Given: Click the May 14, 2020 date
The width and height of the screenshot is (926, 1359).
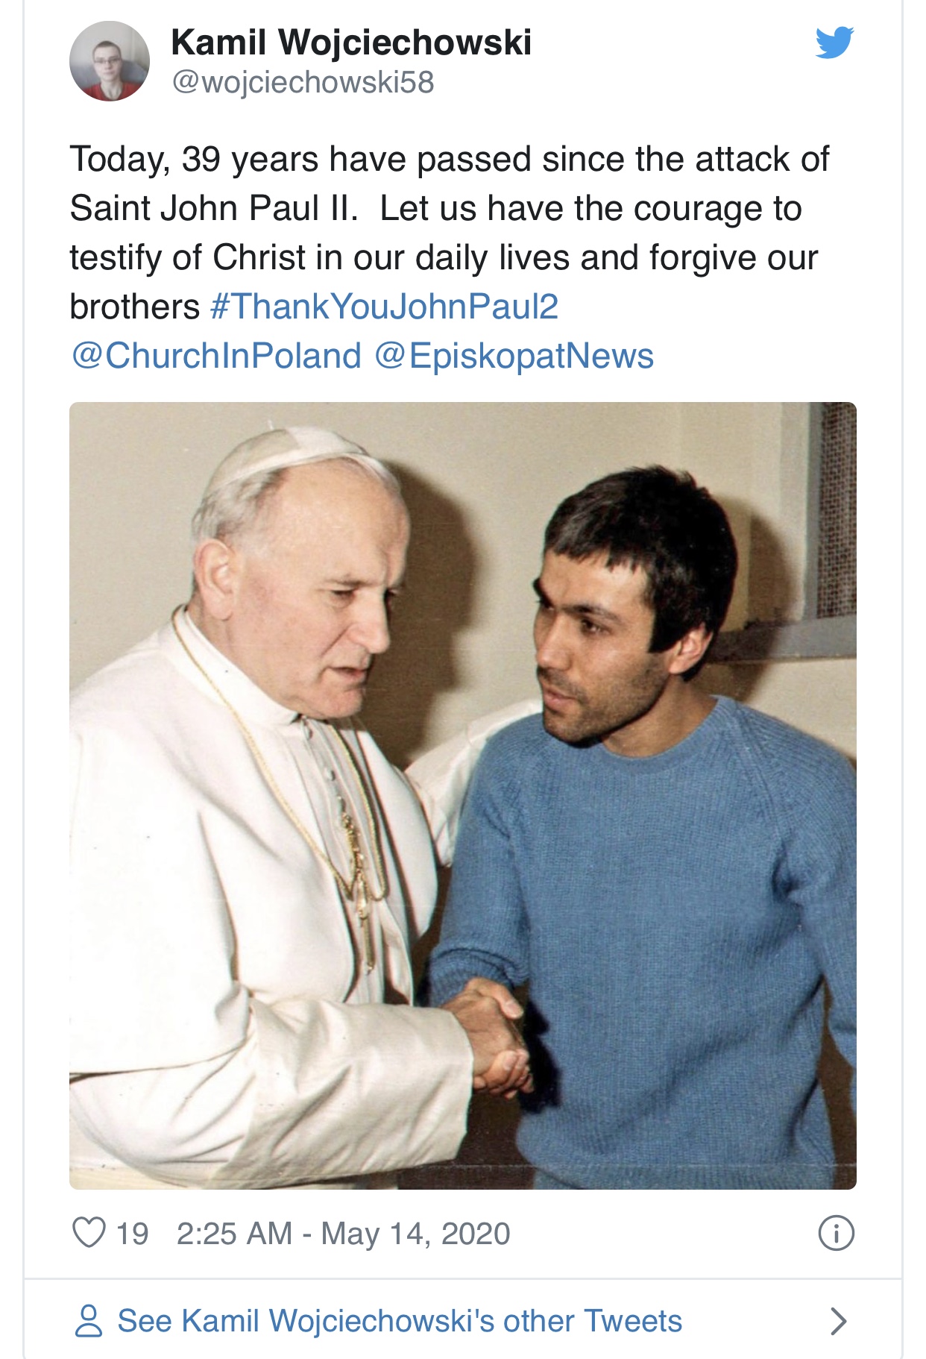Looking at the screenshot, I should [x=415, y=1234].
